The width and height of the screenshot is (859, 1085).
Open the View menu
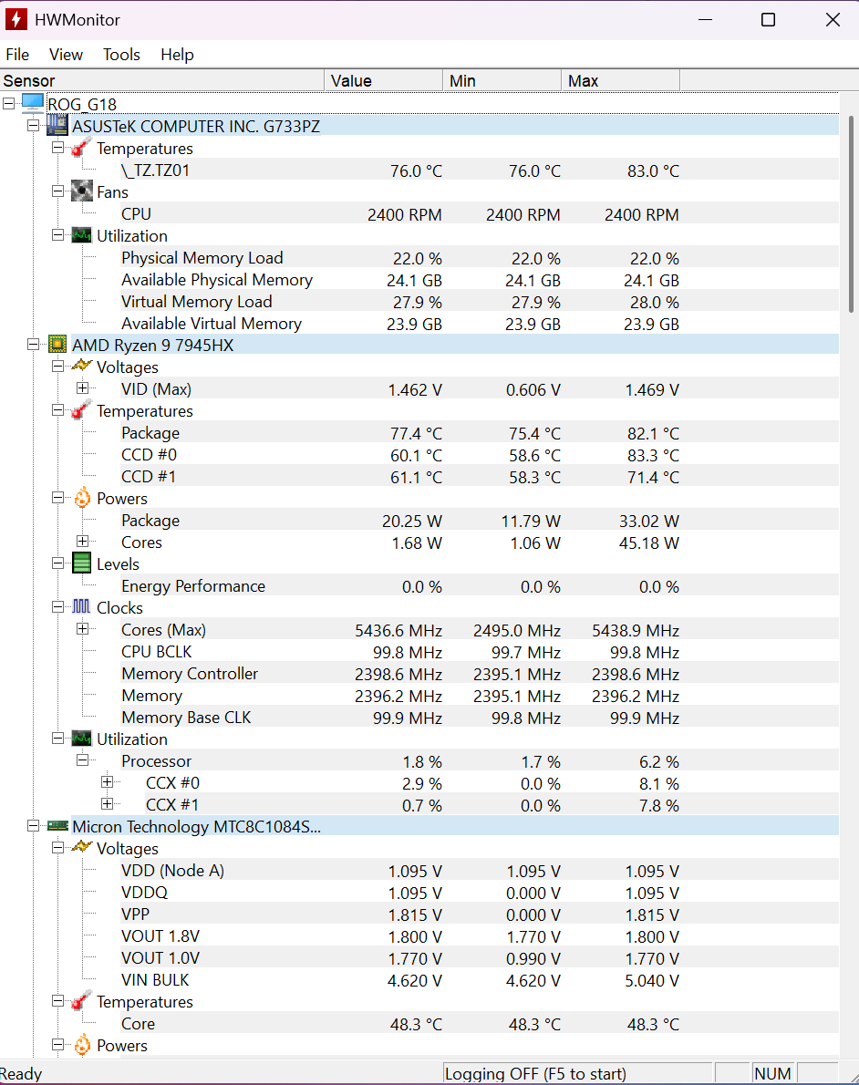(x=66, y=55)
